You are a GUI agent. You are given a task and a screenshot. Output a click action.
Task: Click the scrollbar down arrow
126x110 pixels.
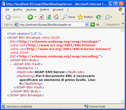(x=122, y=101)
